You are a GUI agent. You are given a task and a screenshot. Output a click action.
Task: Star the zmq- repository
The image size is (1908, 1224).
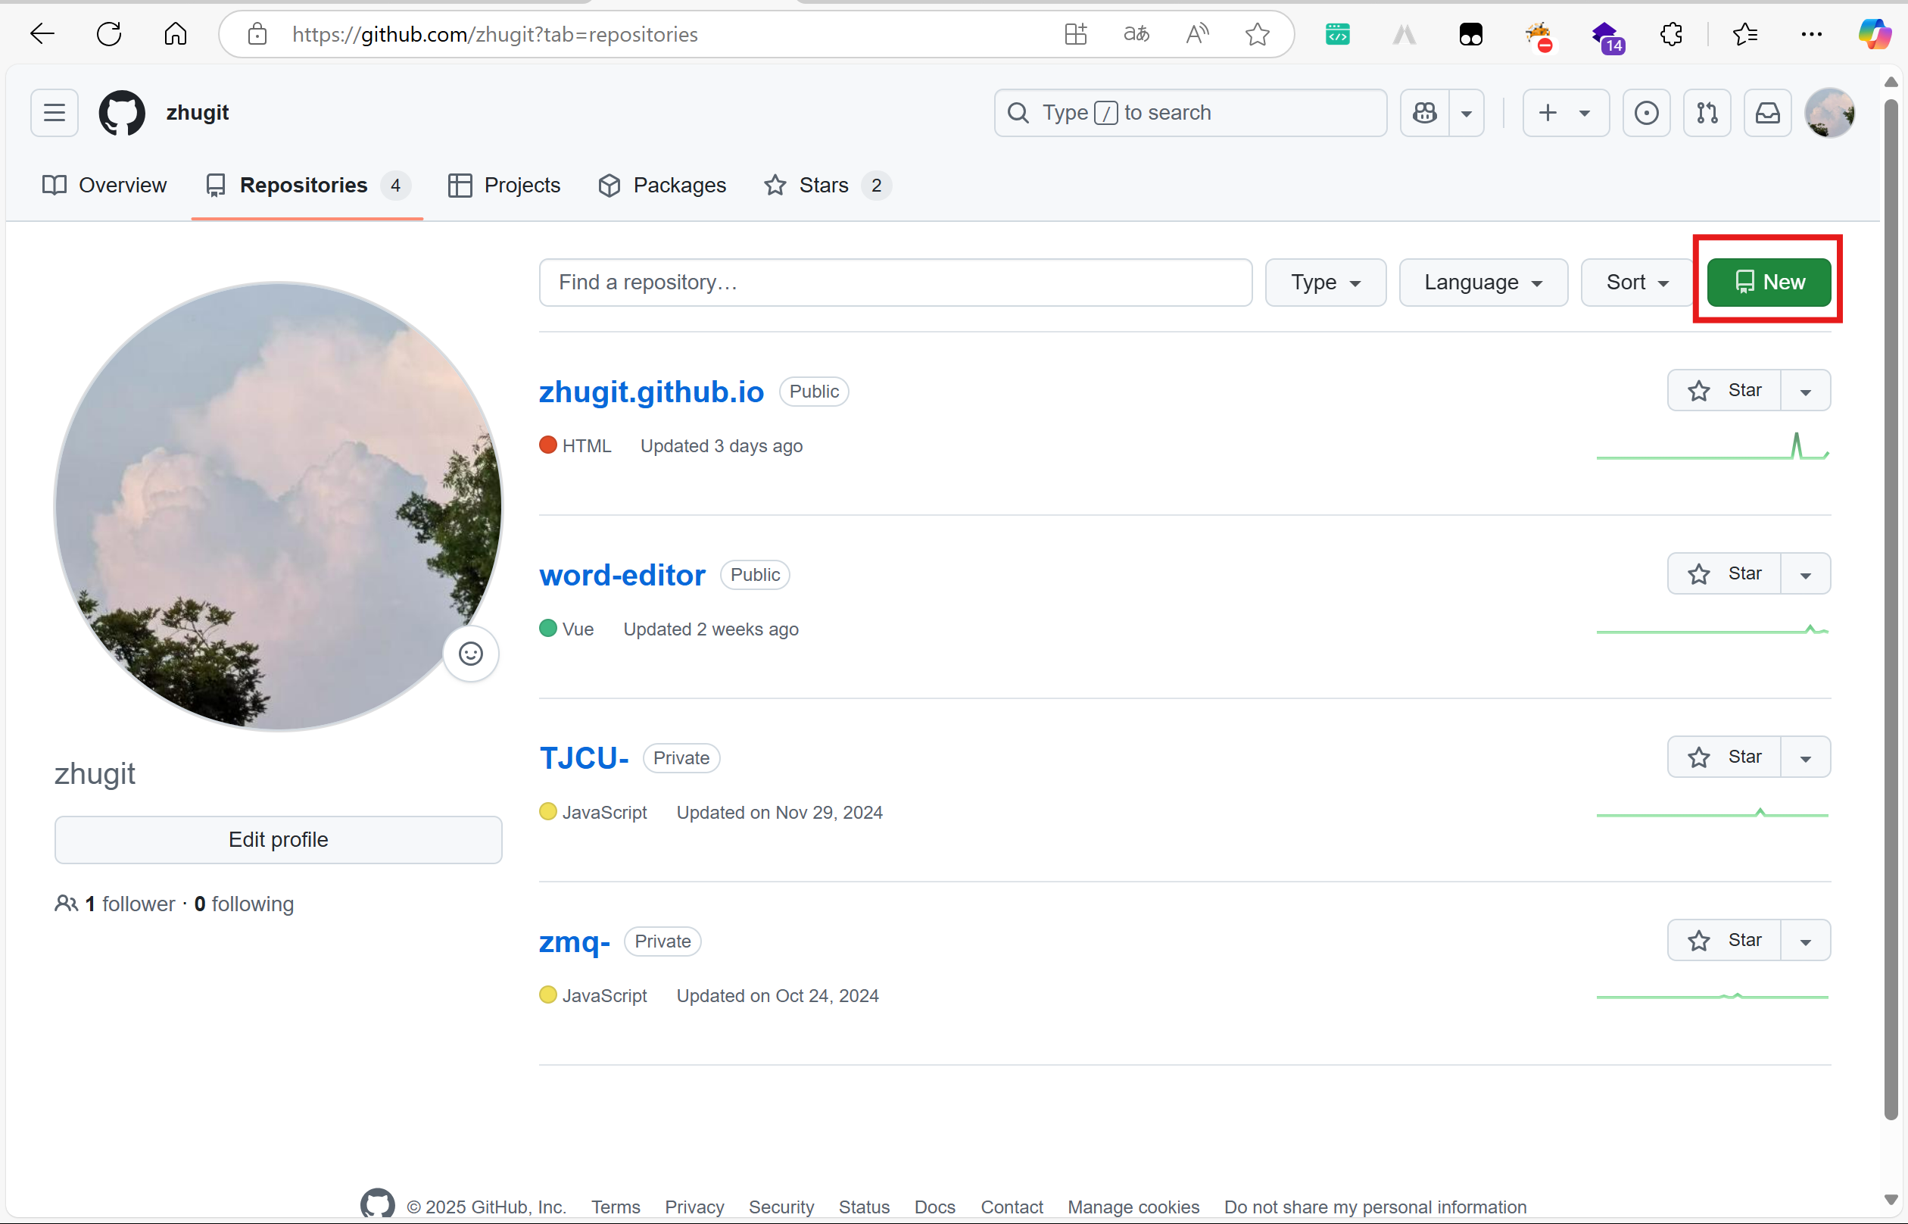click(x=1725, y=940)
